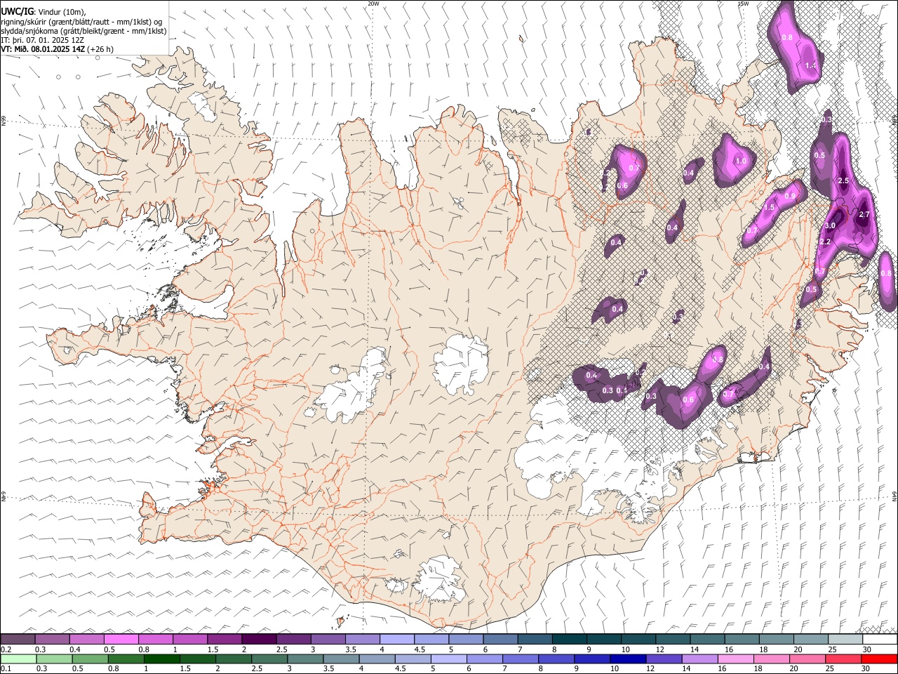Select the dark mauve 0.2 swatch in upper legend row

coord(18,639)
